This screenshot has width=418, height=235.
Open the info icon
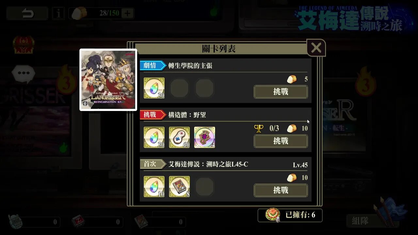click(58, 13)
